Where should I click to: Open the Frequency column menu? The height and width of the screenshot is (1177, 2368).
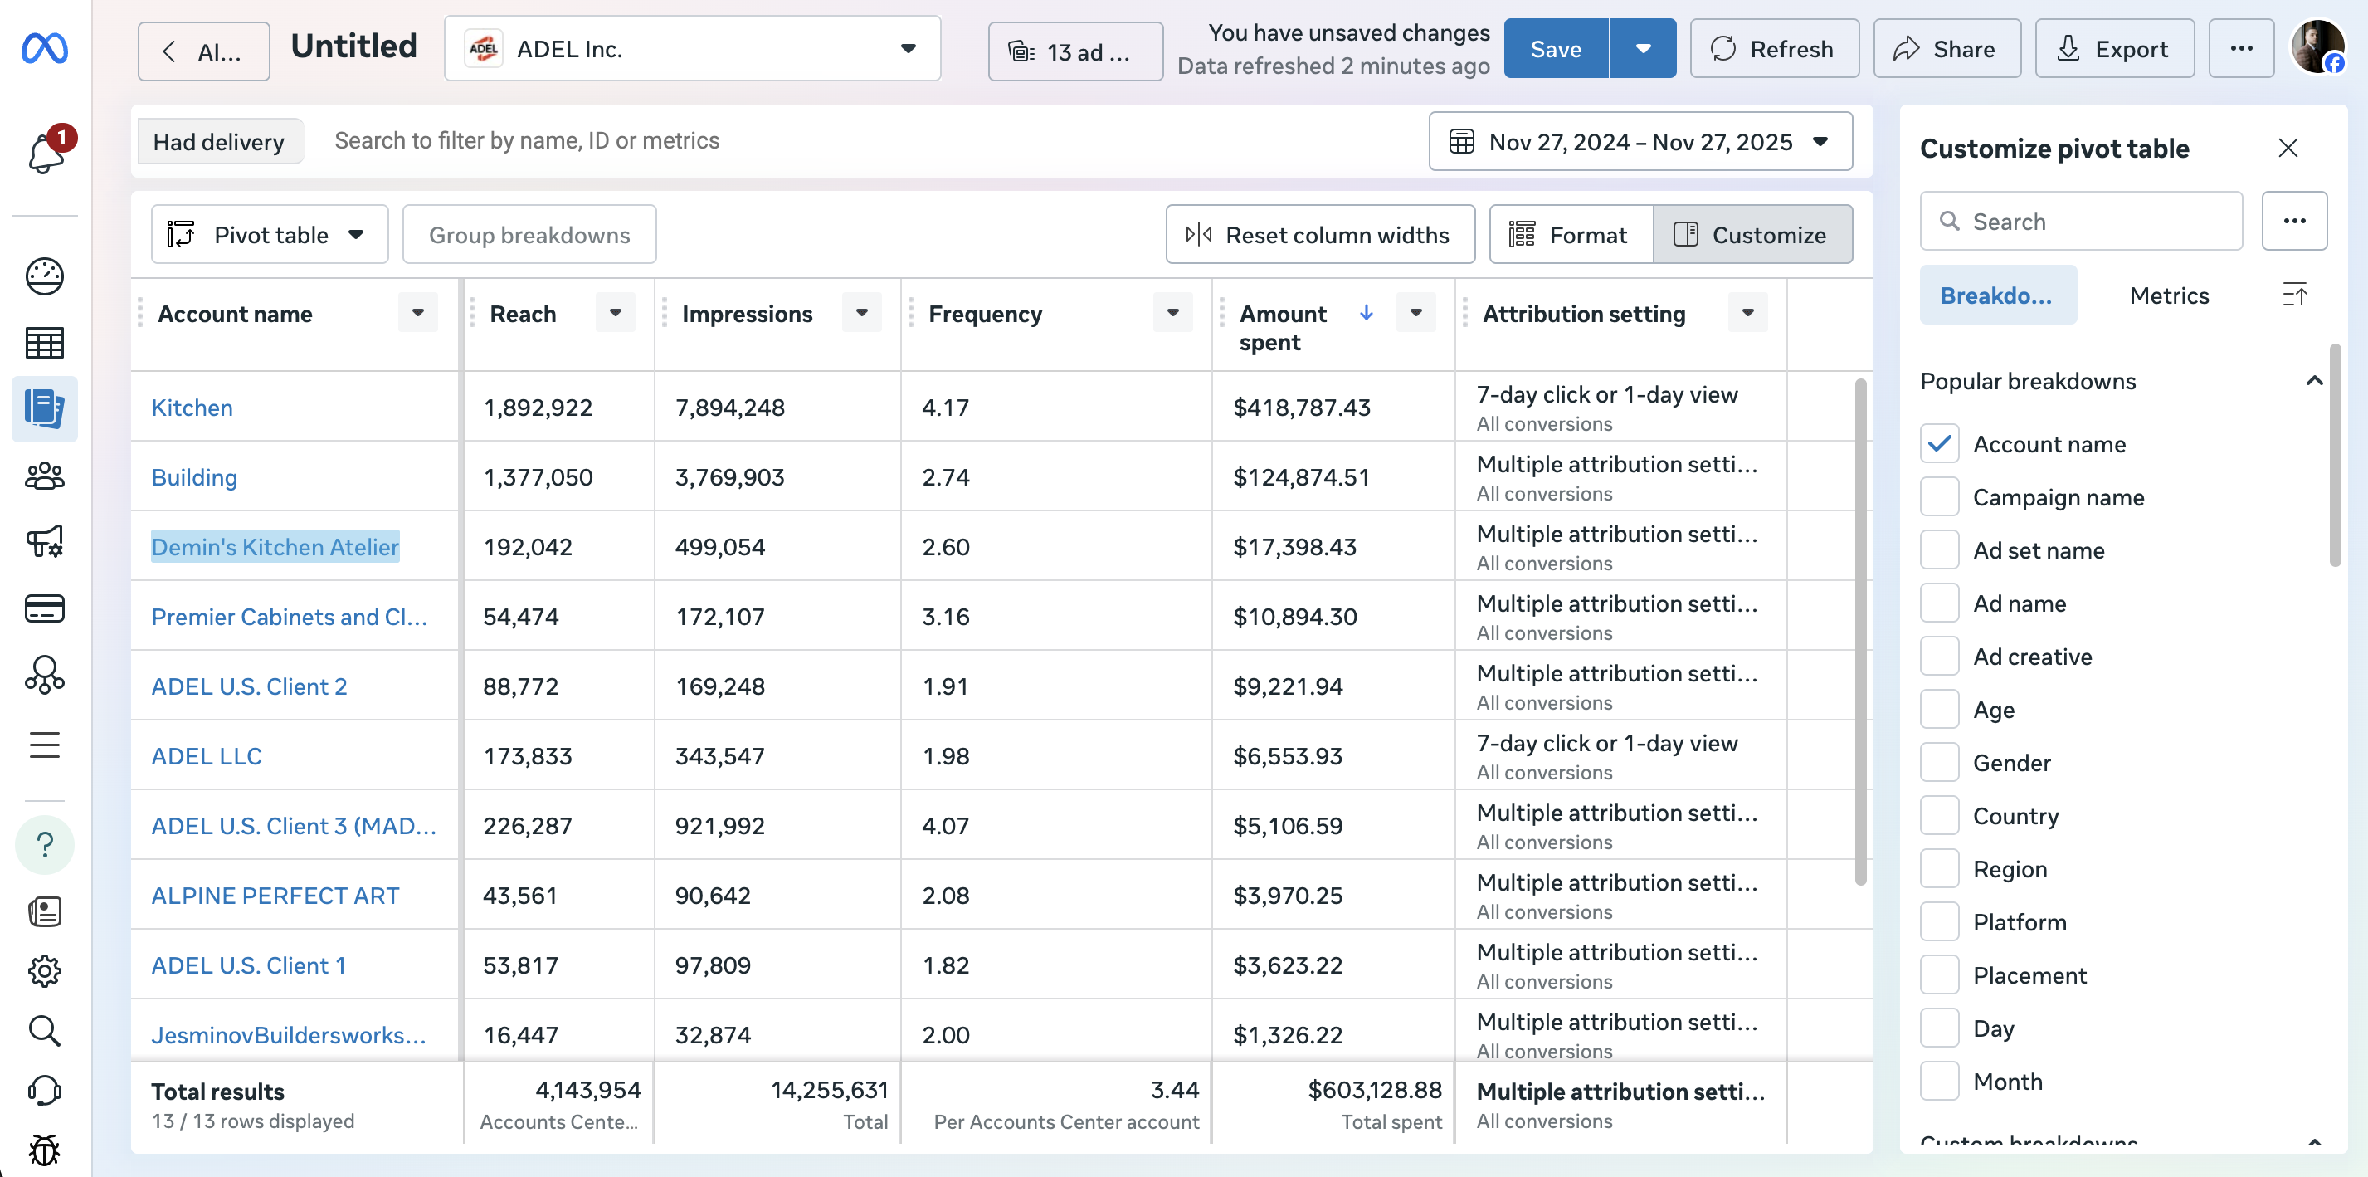click(x=1173, y=314)
